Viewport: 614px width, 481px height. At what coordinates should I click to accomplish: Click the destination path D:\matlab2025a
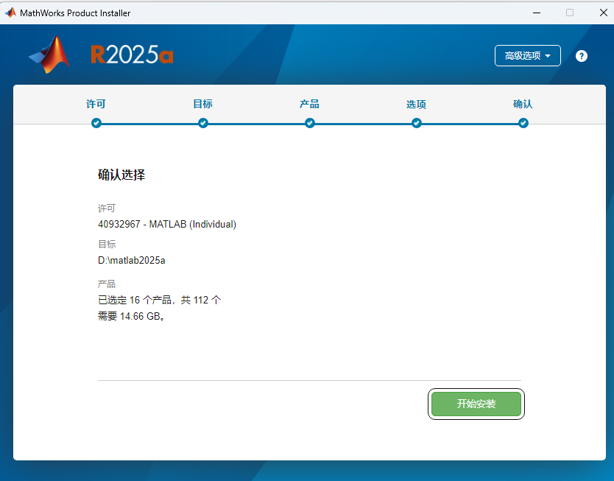tap(132, 261)
